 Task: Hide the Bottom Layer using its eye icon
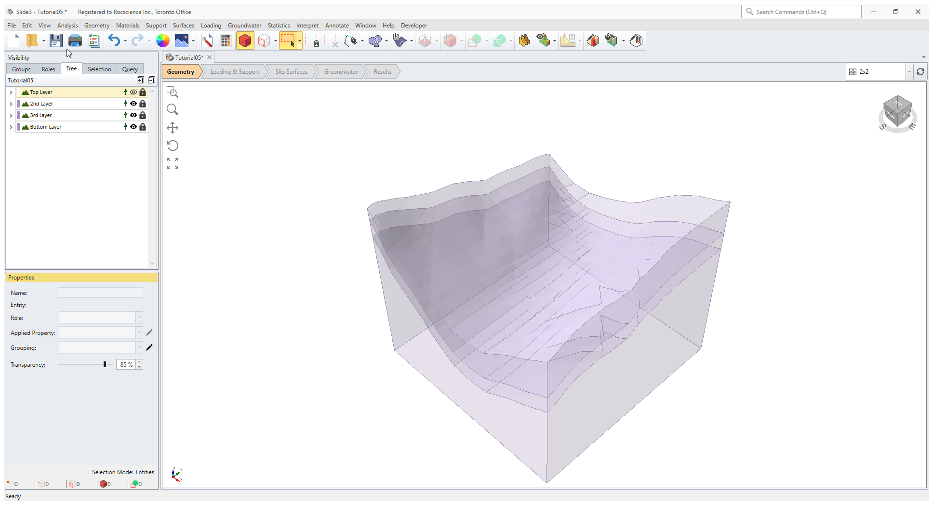click(133, 127)
